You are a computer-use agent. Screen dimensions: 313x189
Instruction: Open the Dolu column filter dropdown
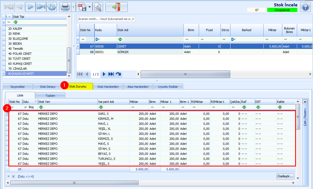[36, 101]
